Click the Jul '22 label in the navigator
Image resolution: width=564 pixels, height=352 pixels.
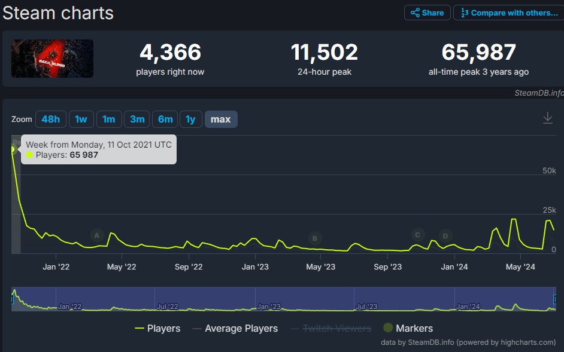click(167, 307)
